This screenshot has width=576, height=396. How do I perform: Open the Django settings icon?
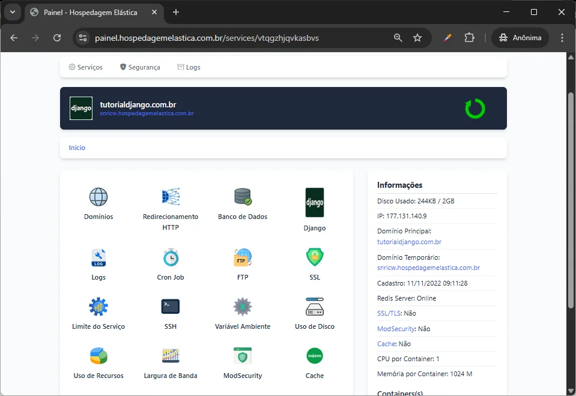pyautogui.click(x=315, y=203)
